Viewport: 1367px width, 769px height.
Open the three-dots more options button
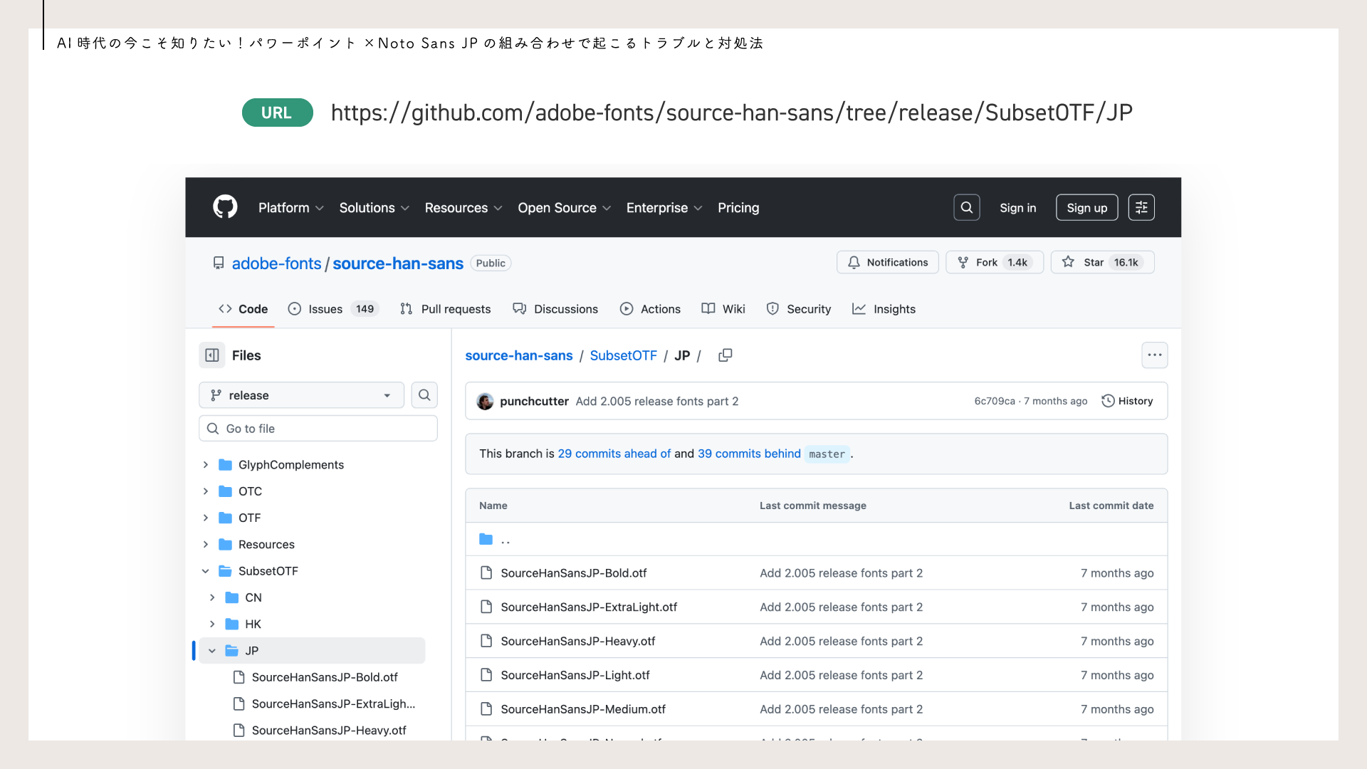[x=1154, y=355]
